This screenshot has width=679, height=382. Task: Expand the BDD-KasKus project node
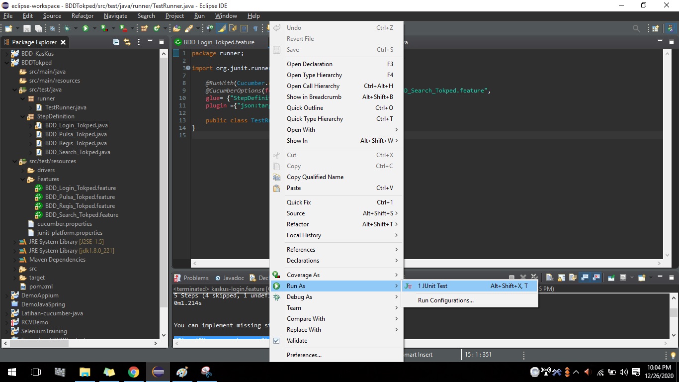coord(6,54)
